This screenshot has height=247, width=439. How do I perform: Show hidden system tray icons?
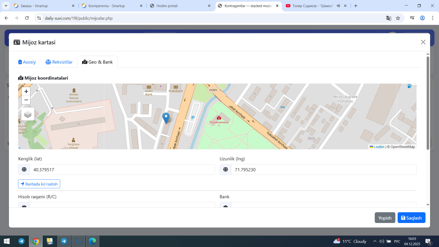point(375,241)
